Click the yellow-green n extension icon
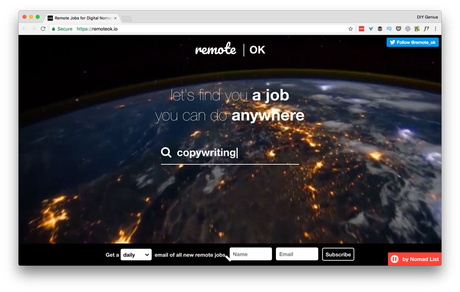 click(417, 29)
